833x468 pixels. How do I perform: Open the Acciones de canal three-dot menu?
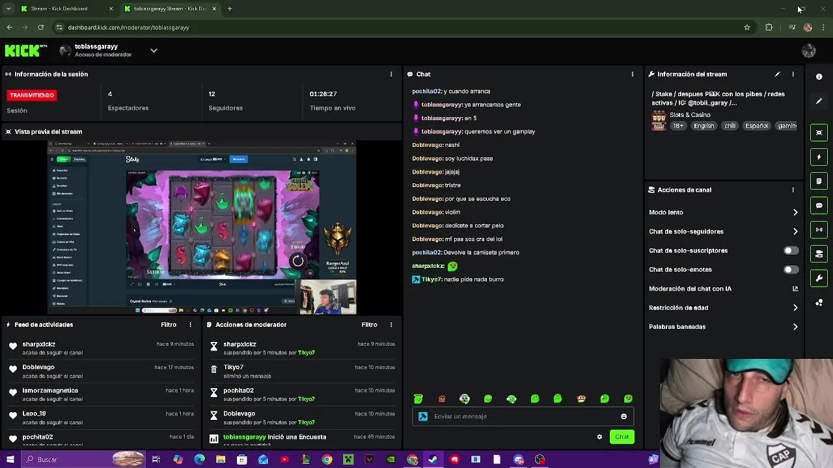[793, 190]
